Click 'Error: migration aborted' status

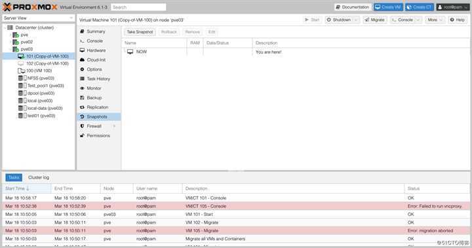point(430,231)
